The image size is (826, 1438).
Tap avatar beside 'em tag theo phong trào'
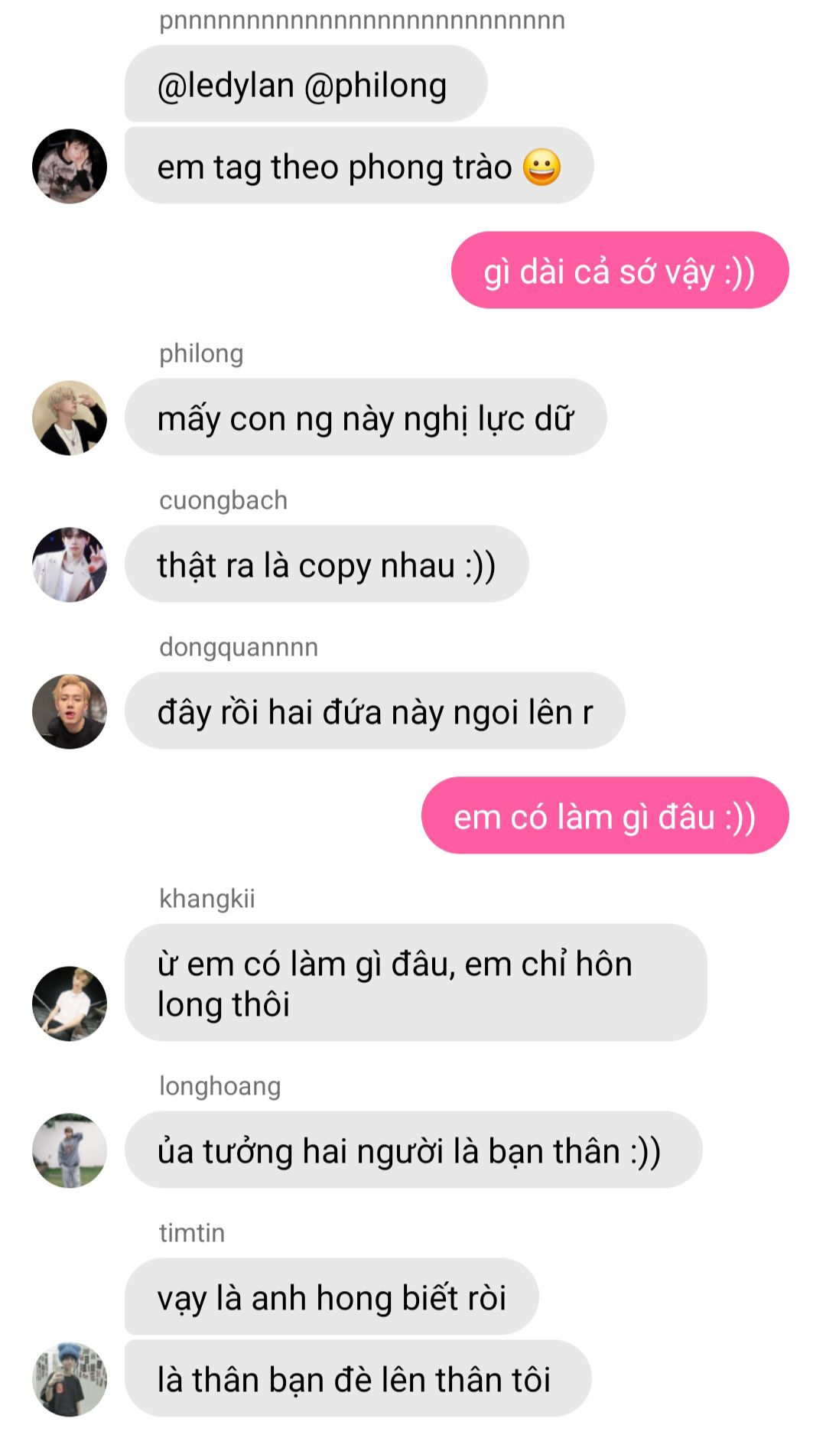tap(70, 166)
